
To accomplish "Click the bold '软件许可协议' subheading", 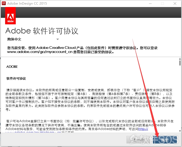I will tap(16, 79).
